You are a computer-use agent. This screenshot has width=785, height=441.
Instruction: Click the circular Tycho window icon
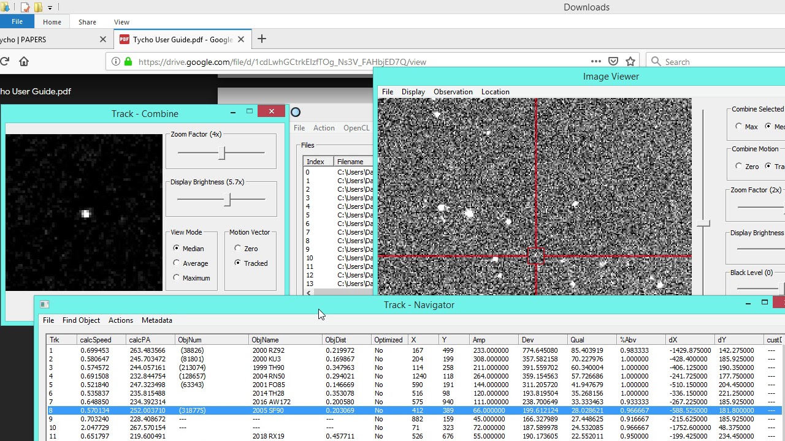(296, 112)
